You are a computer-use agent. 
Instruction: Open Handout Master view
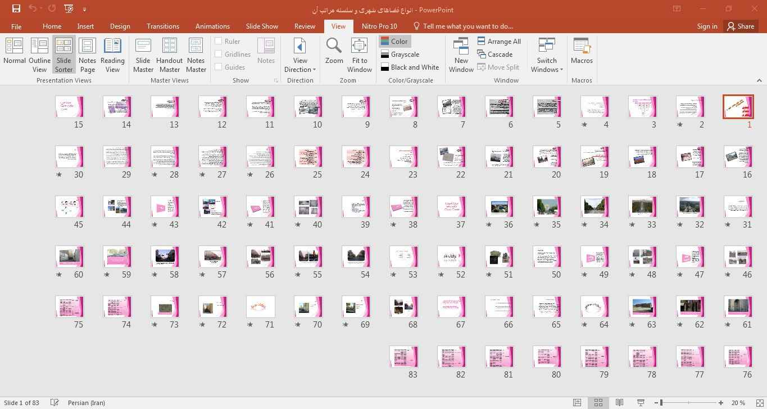point(169,54)
